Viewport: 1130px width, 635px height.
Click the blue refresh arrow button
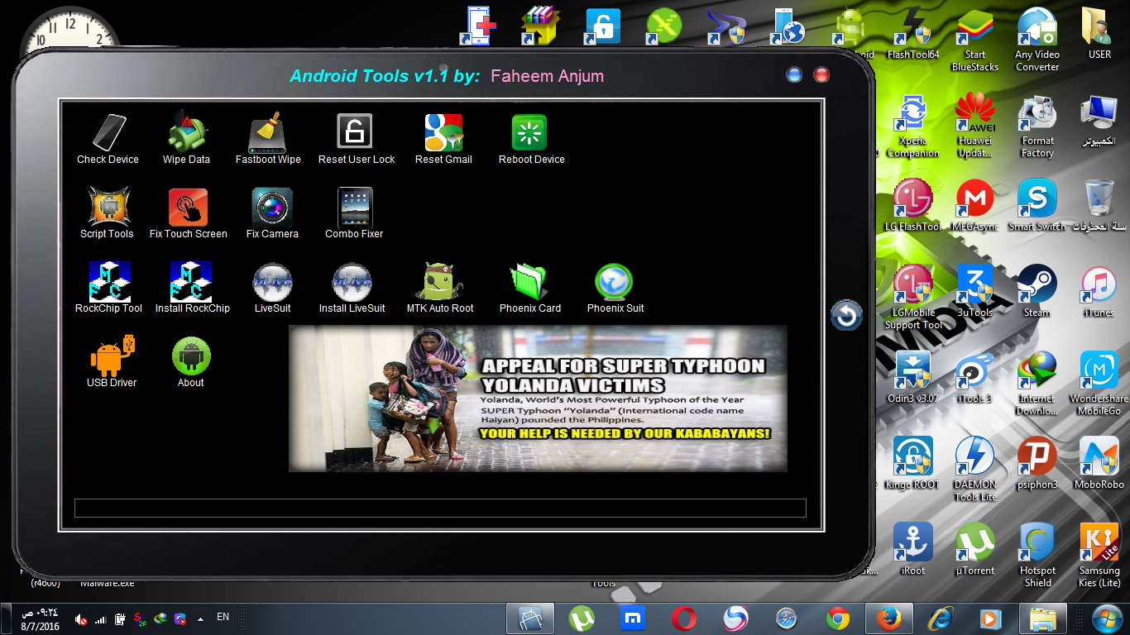(846, 315)
